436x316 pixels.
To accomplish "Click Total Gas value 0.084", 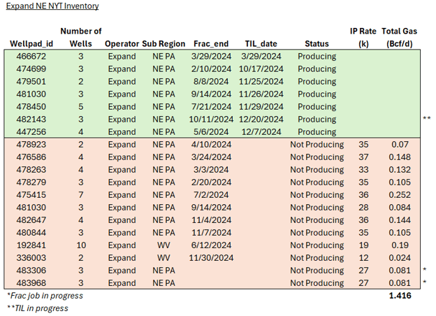I will point(400,208).
